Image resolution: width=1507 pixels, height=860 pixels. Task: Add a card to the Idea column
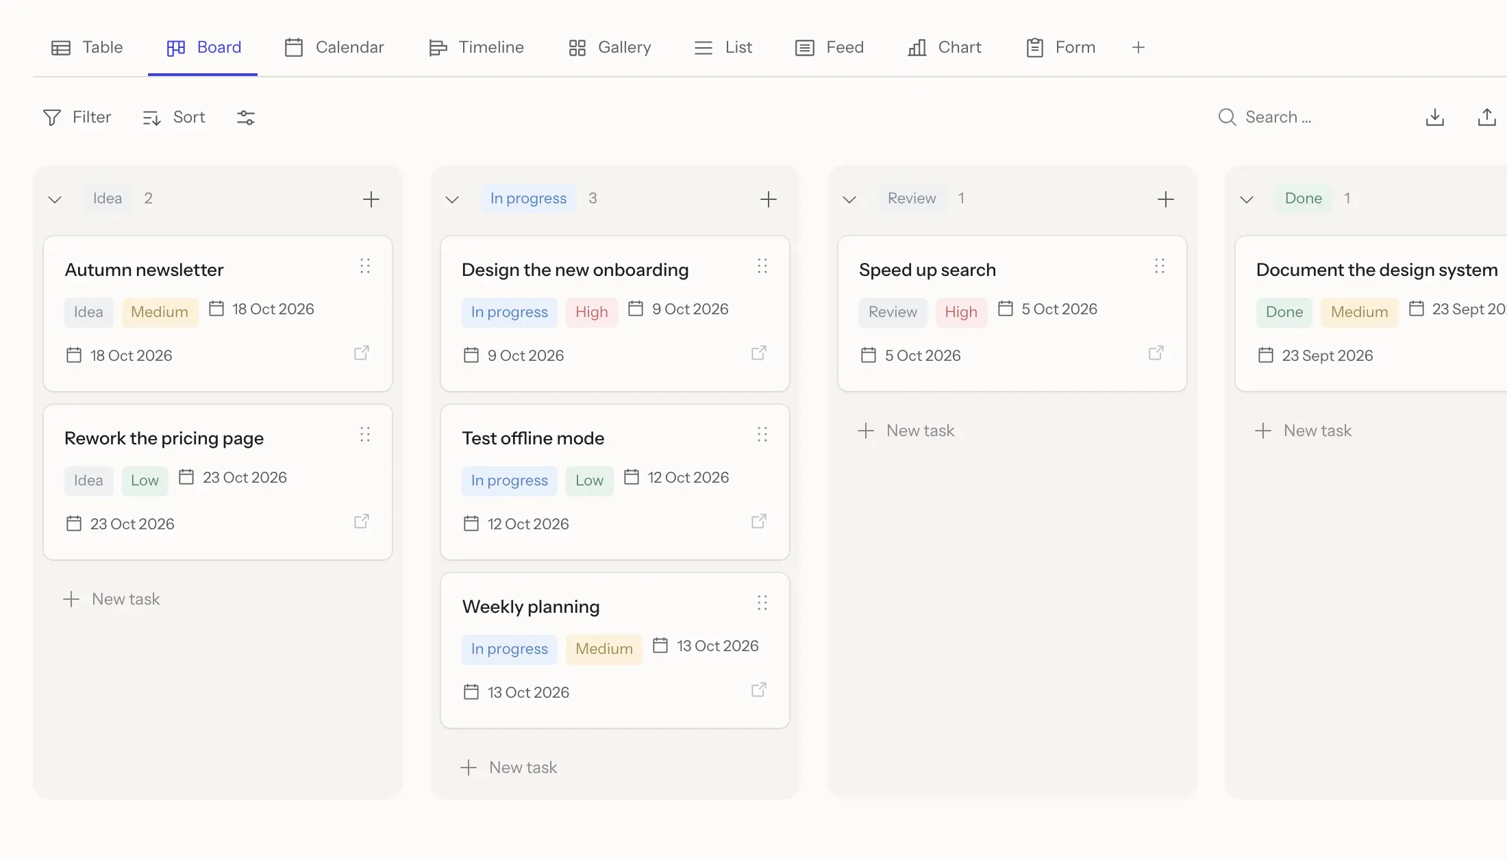[x=371, y=199]
